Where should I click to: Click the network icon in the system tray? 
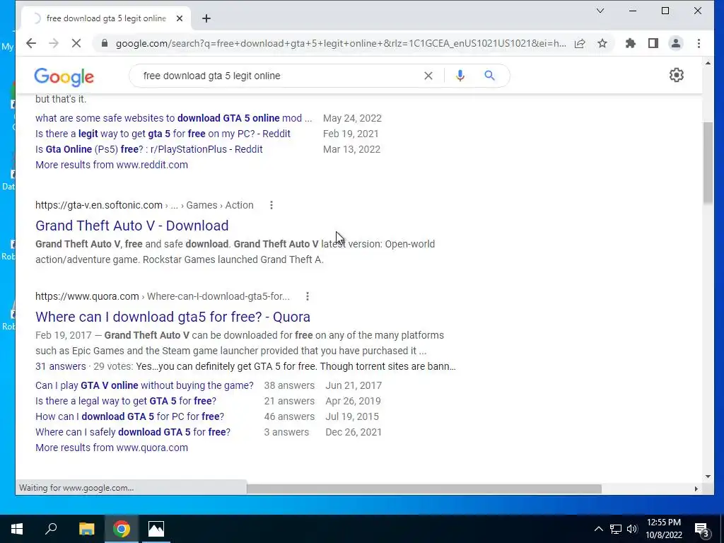click(616, 529)
